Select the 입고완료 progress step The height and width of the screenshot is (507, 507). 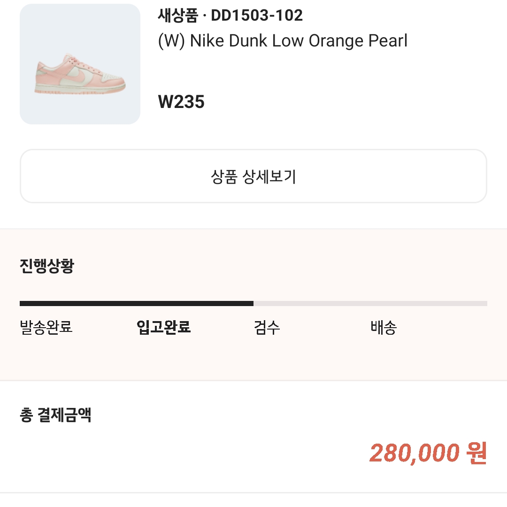click(164, 327)
